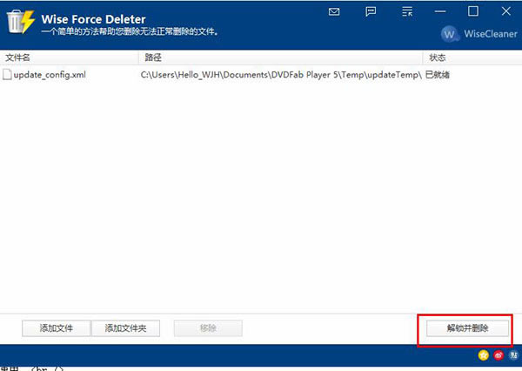Click the 已就绪 status cell

438,75
